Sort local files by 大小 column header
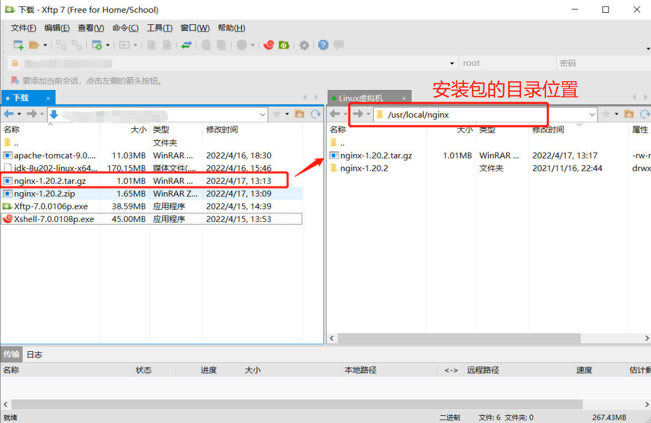The image size is (651, 423). coord(124,129)
